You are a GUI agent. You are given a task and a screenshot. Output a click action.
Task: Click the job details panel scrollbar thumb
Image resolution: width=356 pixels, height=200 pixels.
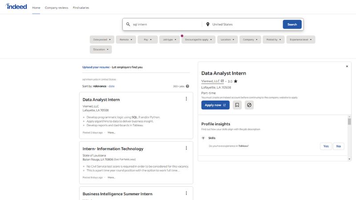click(x=349, y=121)
